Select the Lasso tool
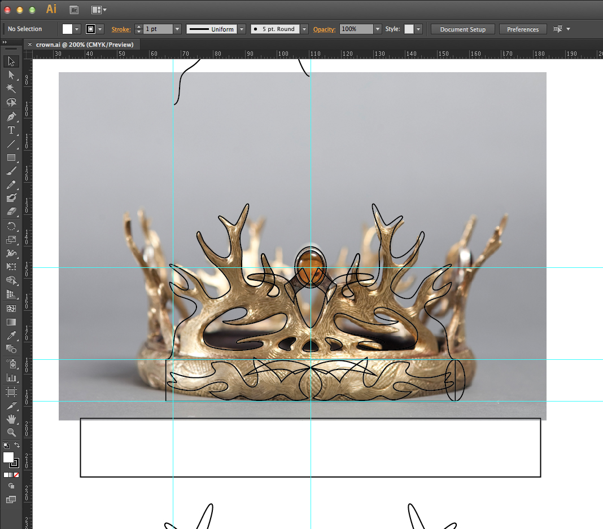 11,102
